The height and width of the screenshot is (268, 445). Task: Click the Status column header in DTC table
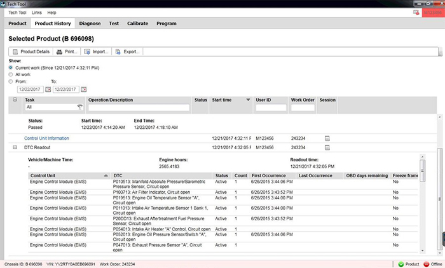222,175
